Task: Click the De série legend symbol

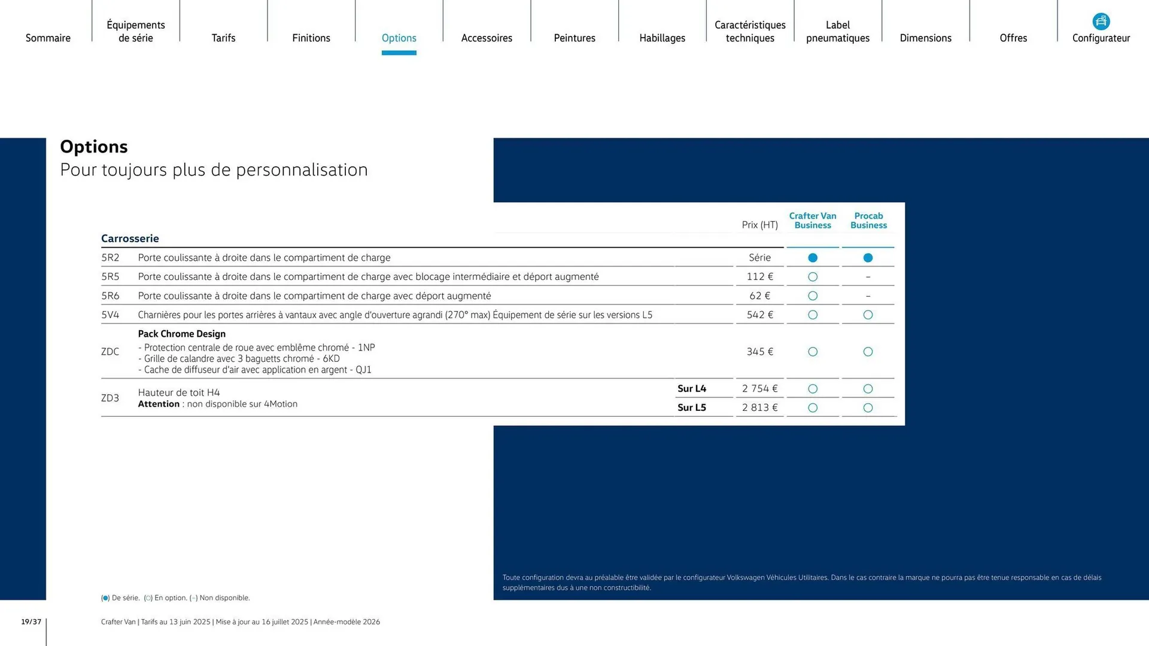Action: tap(105, 598)
